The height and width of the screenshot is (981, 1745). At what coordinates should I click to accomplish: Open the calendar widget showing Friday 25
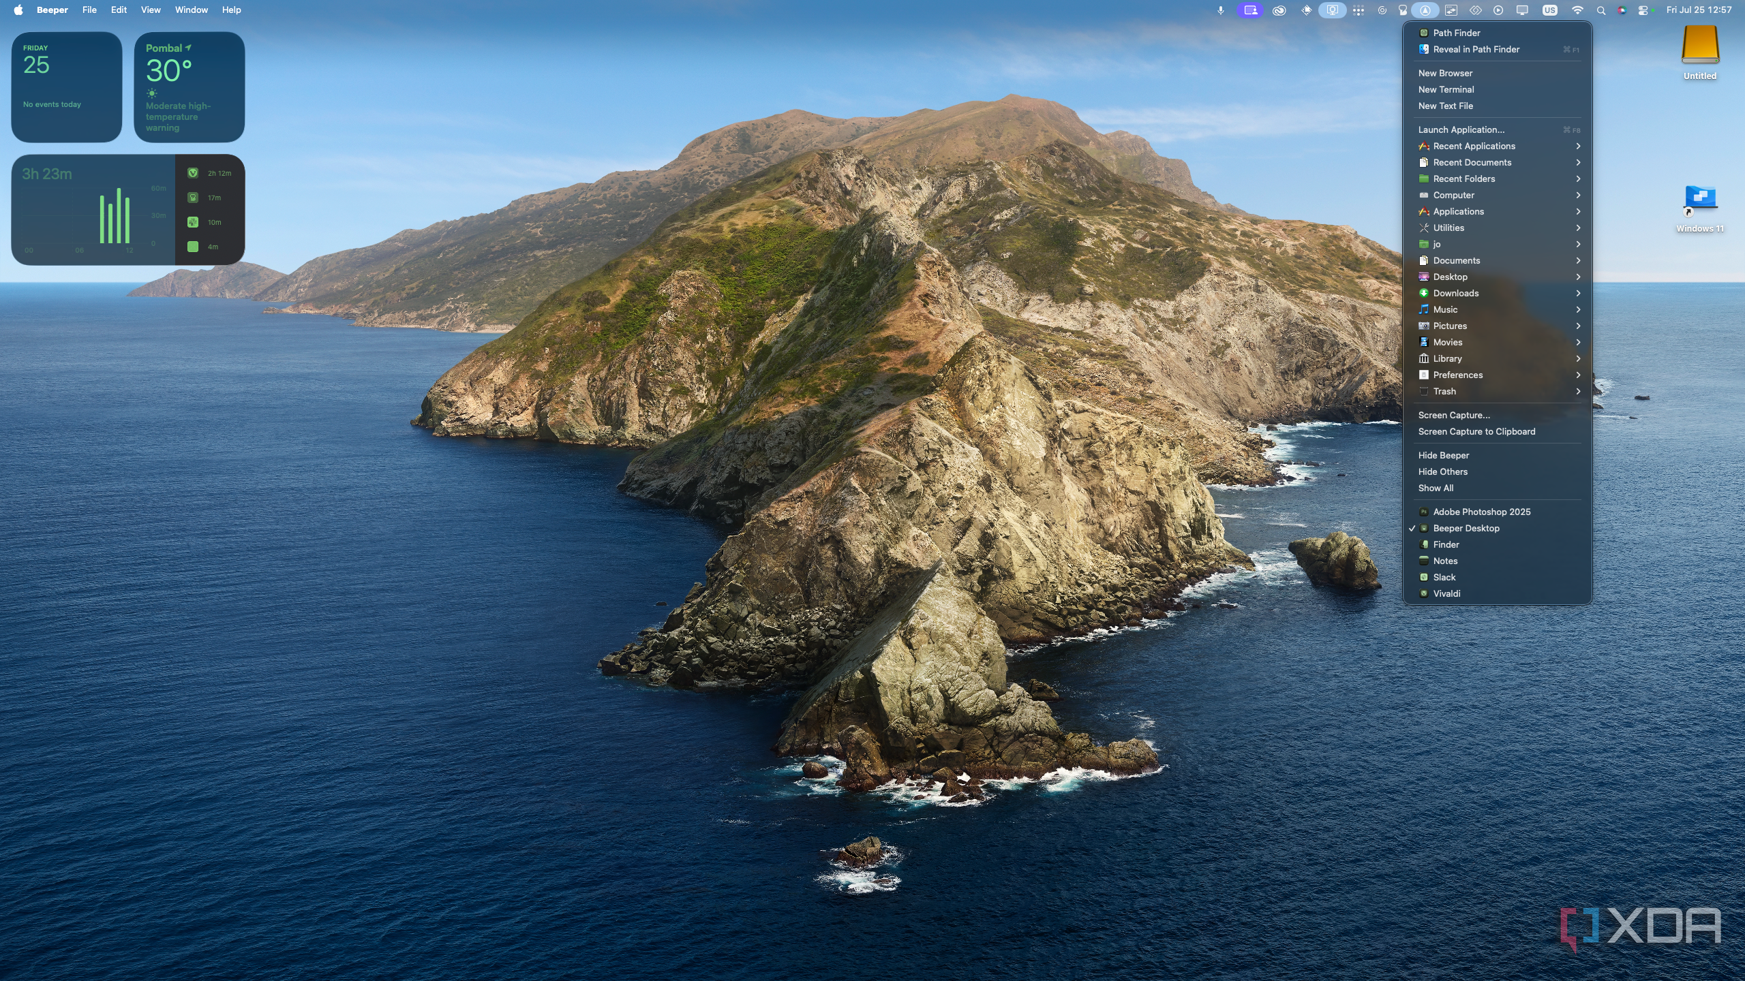pyautogui.click(x=67, y=87)
